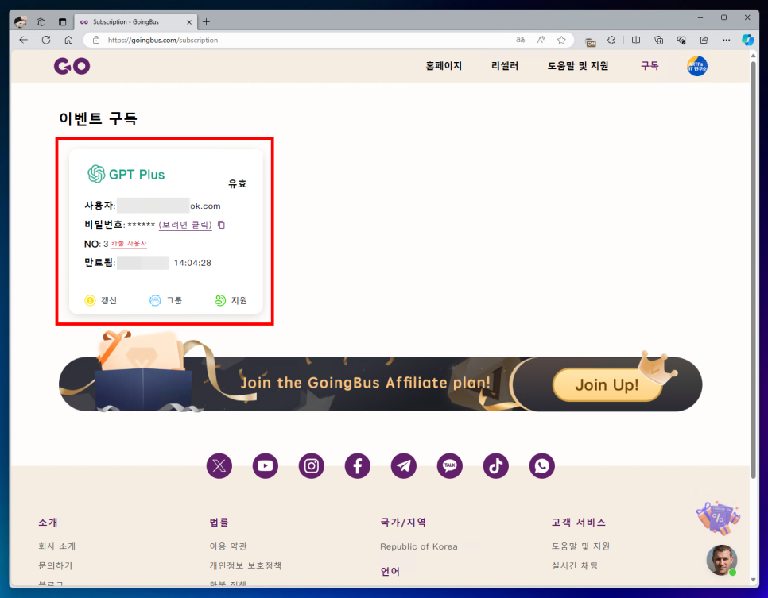Image resolution: width=768 pixels, height=598 pixels.
Task: Click the page vertical scrollbar
Action: [754, 269]
